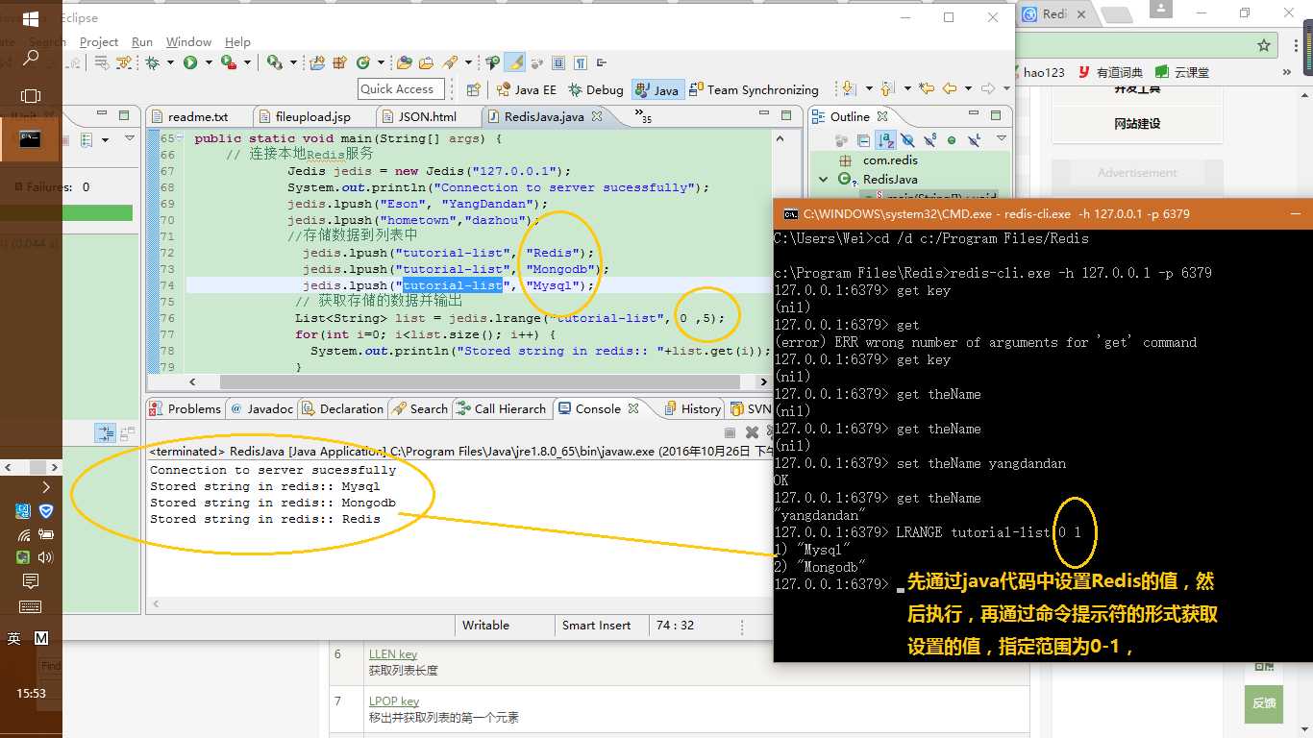
Task: Open the History view tab
Action: (693, 408)
